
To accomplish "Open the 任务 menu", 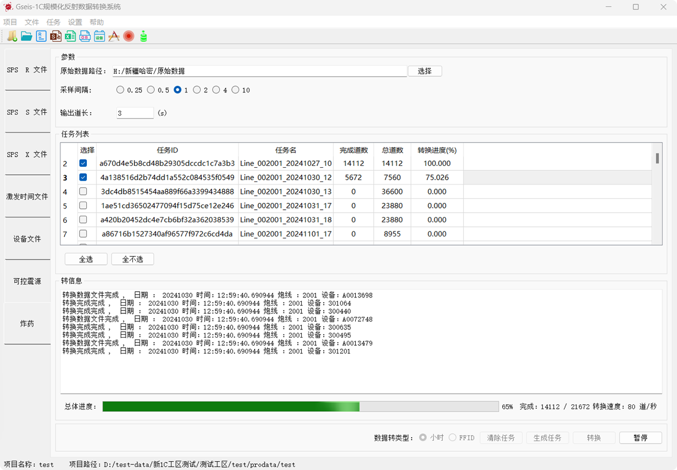I will click(x=53, y=22).
